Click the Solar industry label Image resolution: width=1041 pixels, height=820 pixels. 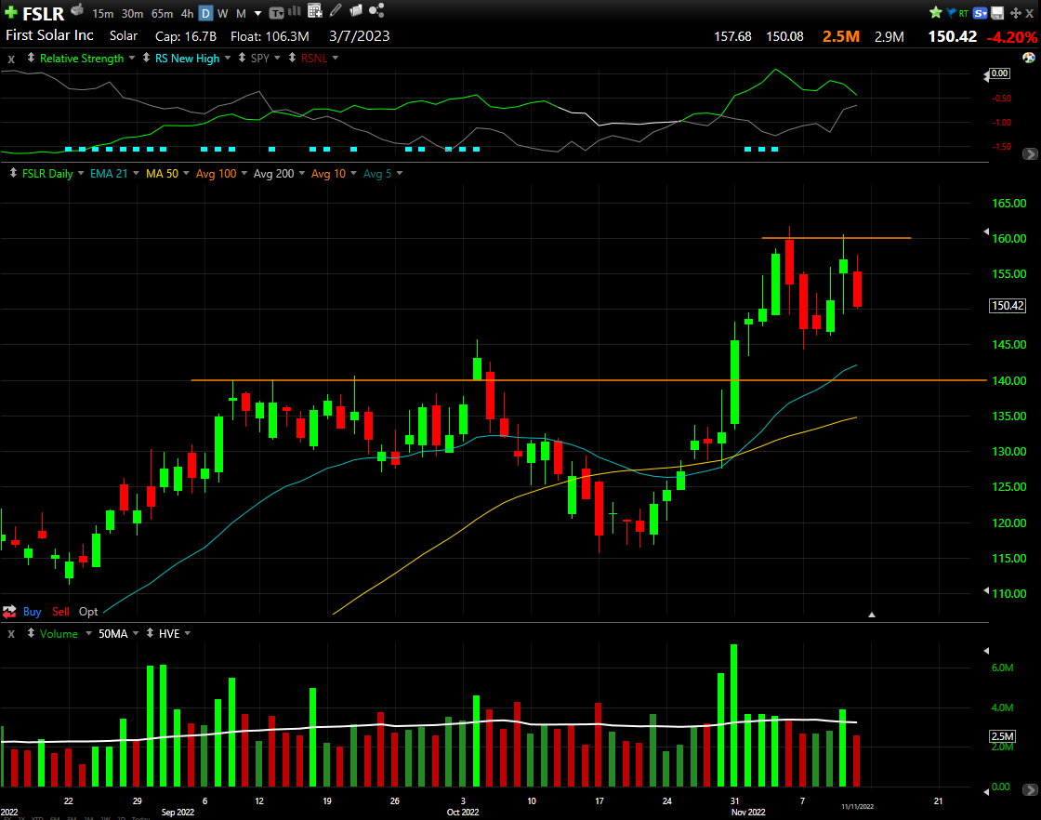tap(124, 36)
